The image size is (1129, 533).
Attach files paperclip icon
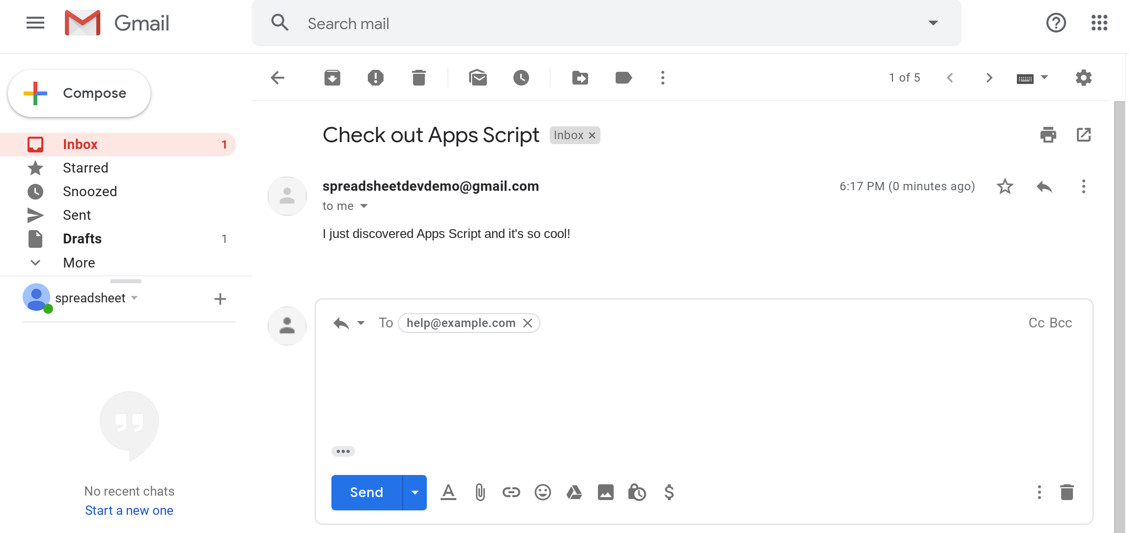[x=480, y=492]
